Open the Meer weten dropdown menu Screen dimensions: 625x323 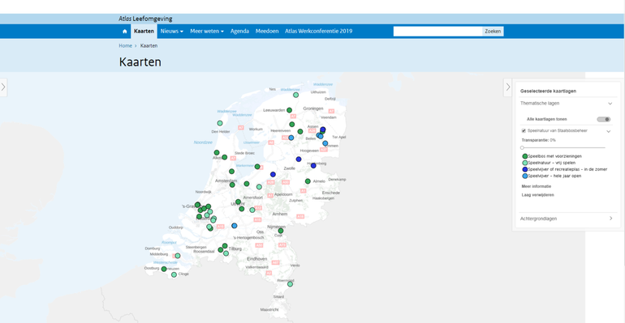point(207,32)
